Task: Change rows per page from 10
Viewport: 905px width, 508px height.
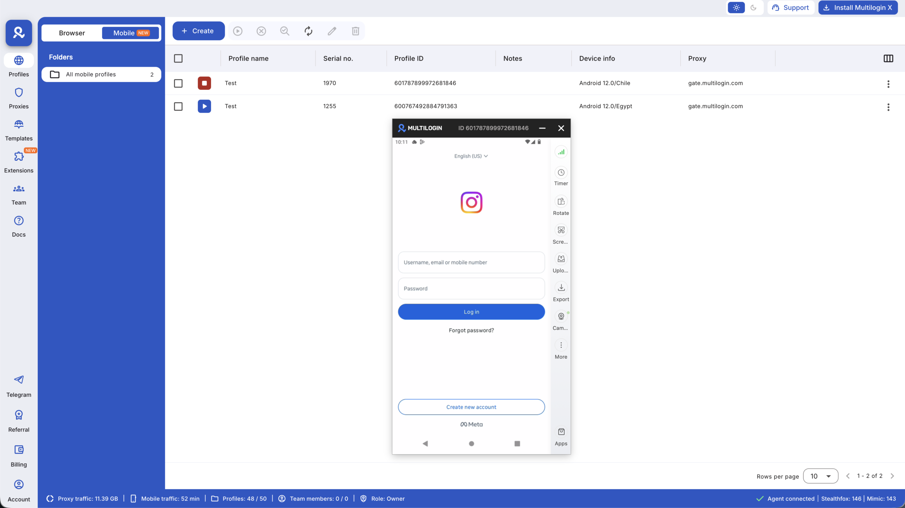Action: [821, 476]
